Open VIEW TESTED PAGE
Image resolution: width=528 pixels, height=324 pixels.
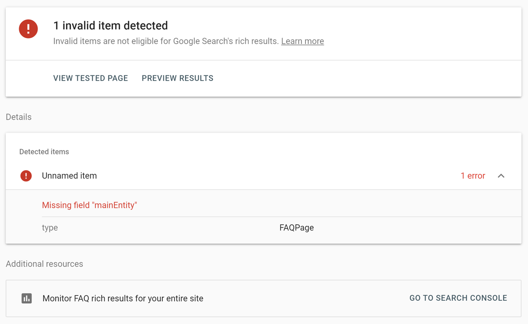point(90,78)
